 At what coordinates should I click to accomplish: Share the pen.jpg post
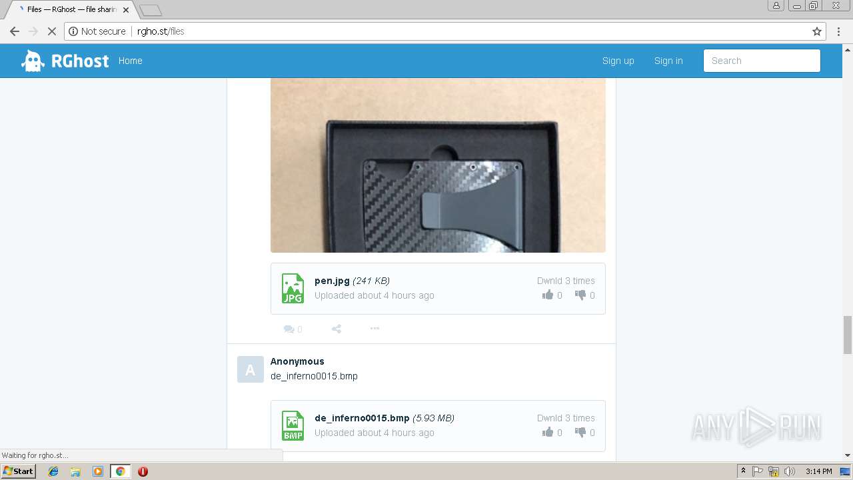click(x=337, y=329)
